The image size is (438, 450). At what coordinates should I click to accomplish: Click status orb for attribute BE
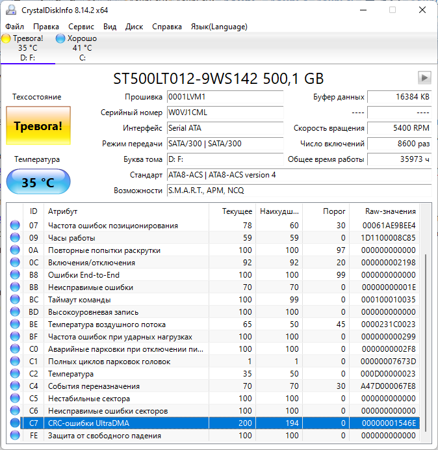point(15,324)
